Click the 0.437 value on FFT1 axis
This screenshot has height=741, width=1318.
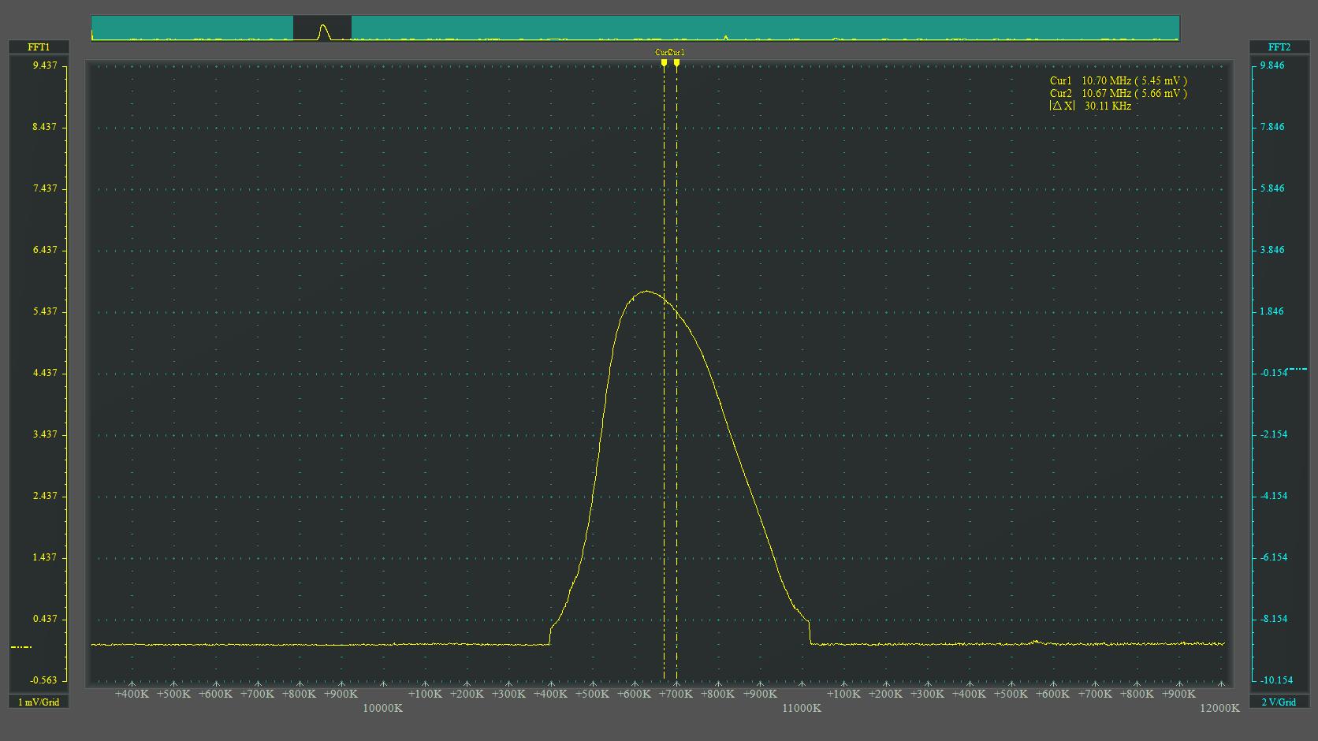[x=45, y=619]
